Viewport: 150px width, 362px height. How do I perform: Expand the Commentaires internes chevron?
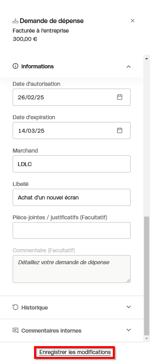tap(129, 330)
